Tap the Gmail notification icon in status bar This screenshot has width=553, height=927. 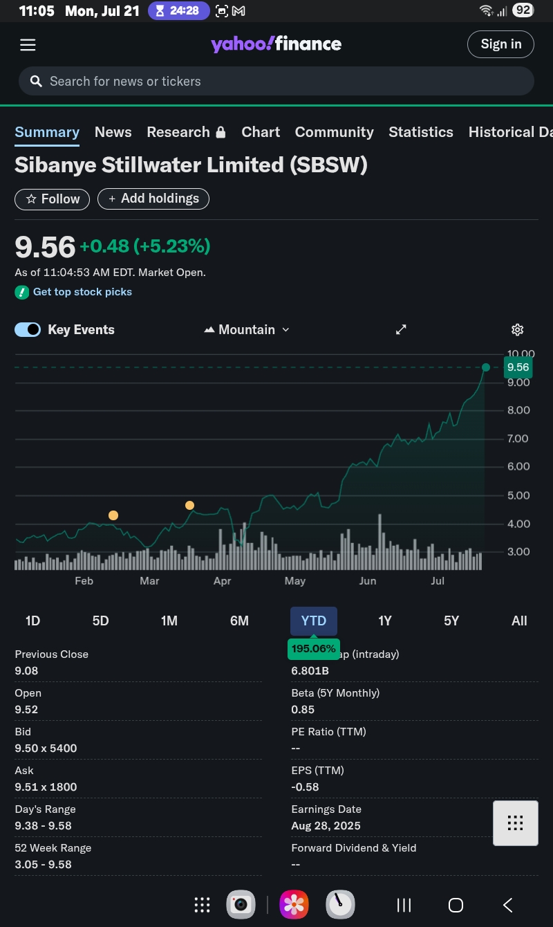pos(238,11)
